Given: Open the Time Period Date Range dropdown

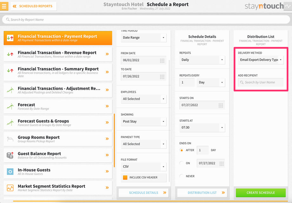Looking at the screenshot, I should click(143, 38).
